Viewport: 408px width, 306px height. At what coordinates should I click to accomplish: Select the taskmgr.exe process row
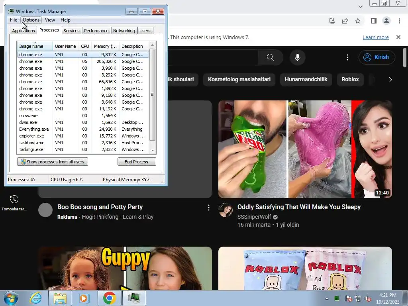coord(83,149)
